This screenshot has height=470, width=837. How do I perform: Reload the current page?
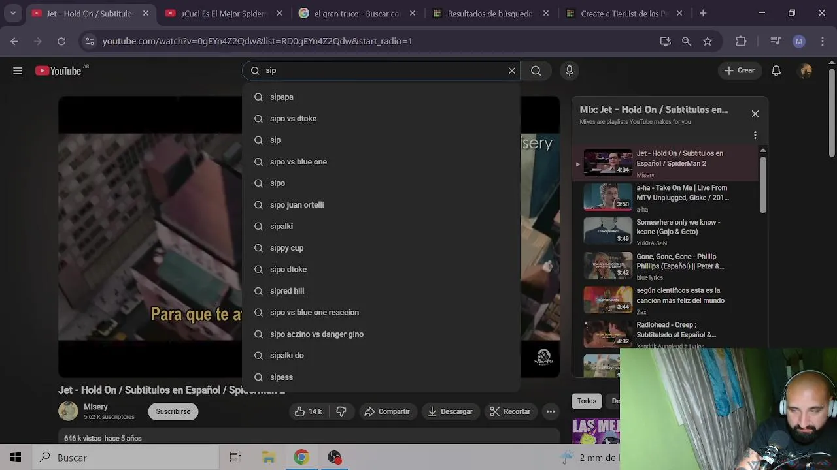coord(61,41)
